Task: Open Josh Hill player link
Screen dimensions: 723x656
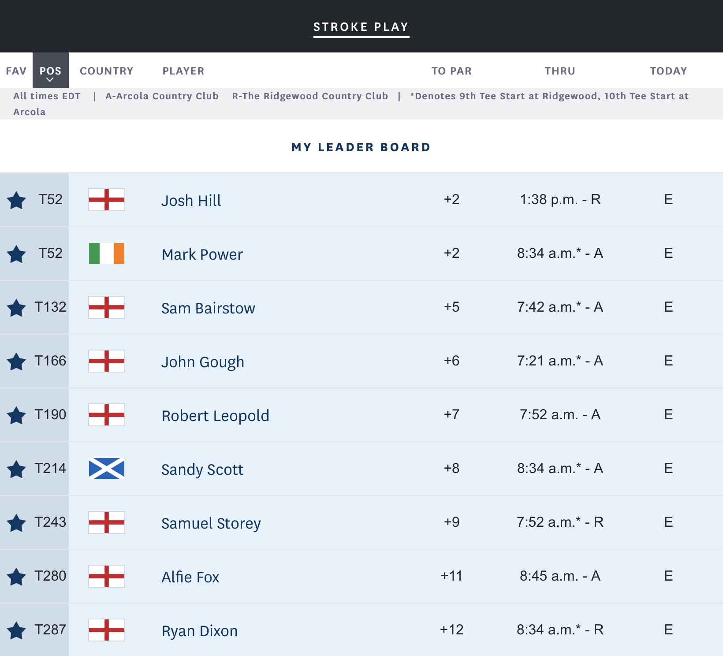Action: [191, 201]
